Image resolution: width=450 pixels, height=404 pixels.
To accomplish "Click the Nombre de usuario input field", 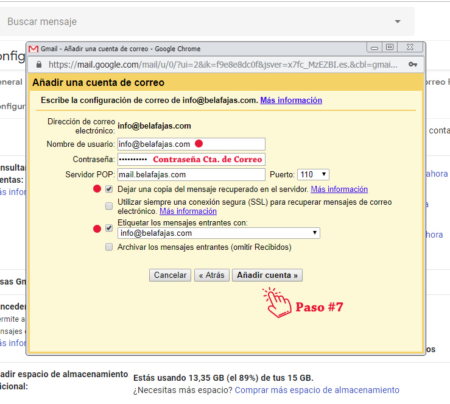I will click(191, 144).
